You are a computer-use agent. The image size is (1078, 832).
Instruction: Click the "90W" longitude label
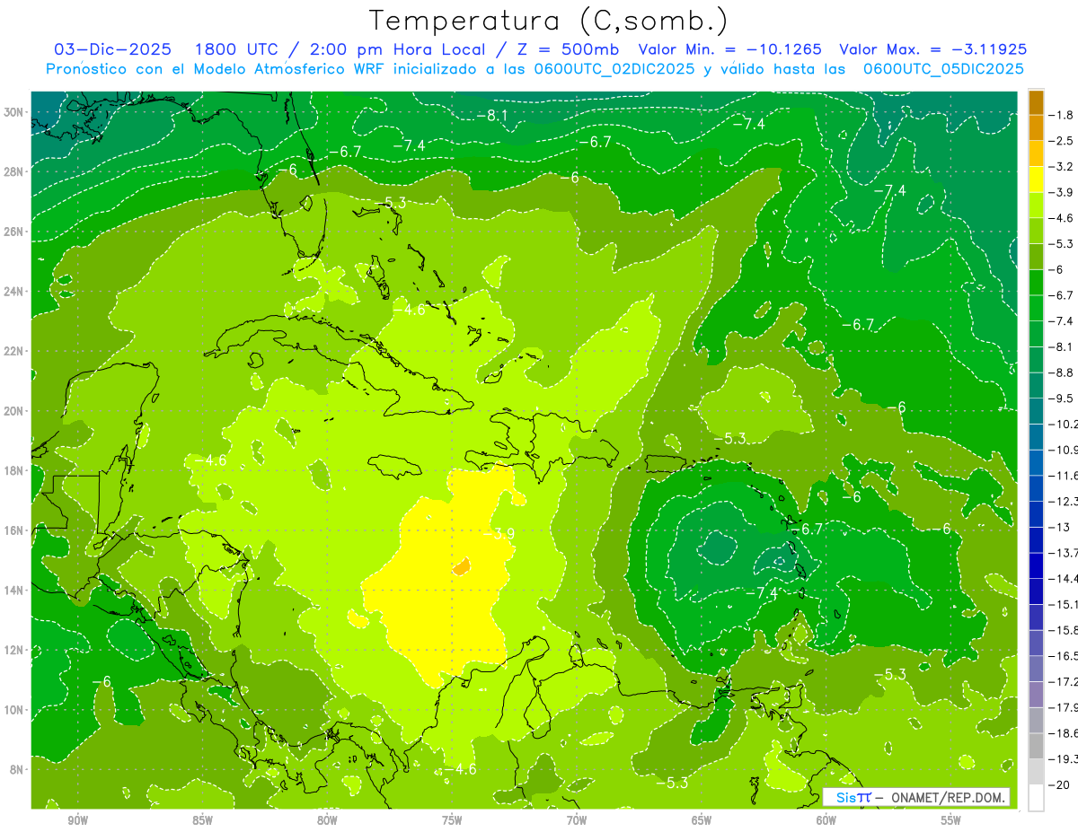pos(78,820)
